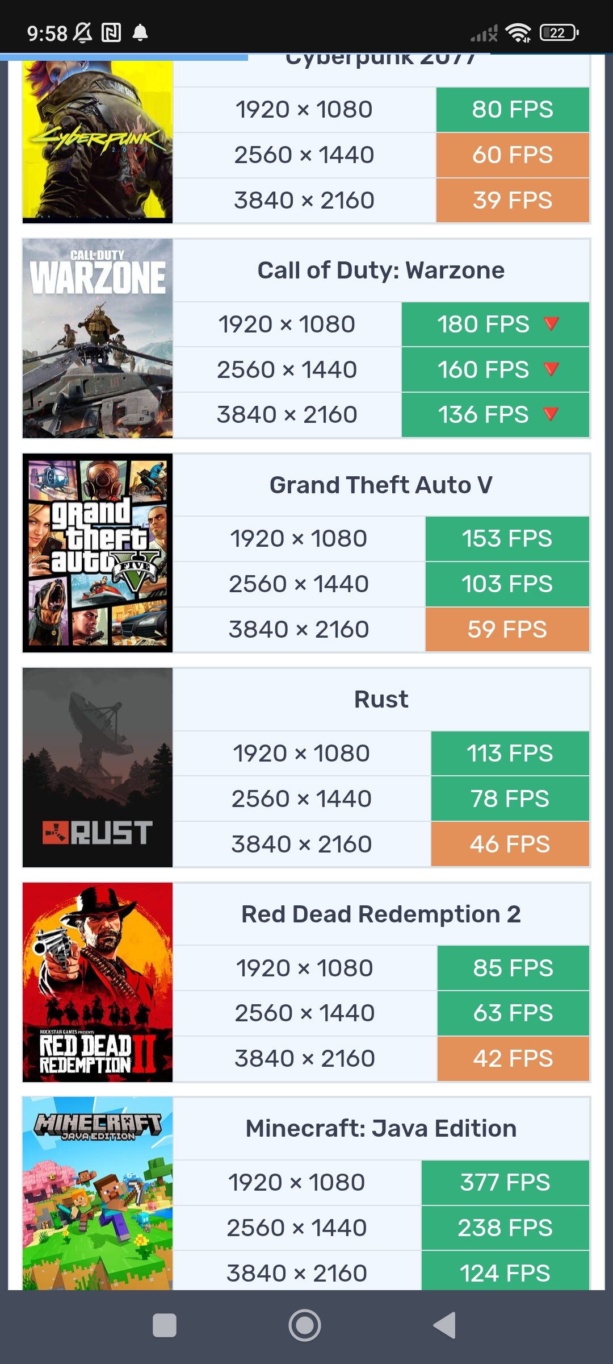Tap the Warzone cover artwork

[98, 339]
